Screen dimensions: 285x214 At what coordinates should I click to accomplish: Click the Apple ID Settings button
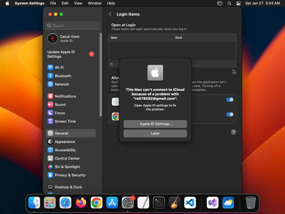pyautogui.click(x=155, y=124)
